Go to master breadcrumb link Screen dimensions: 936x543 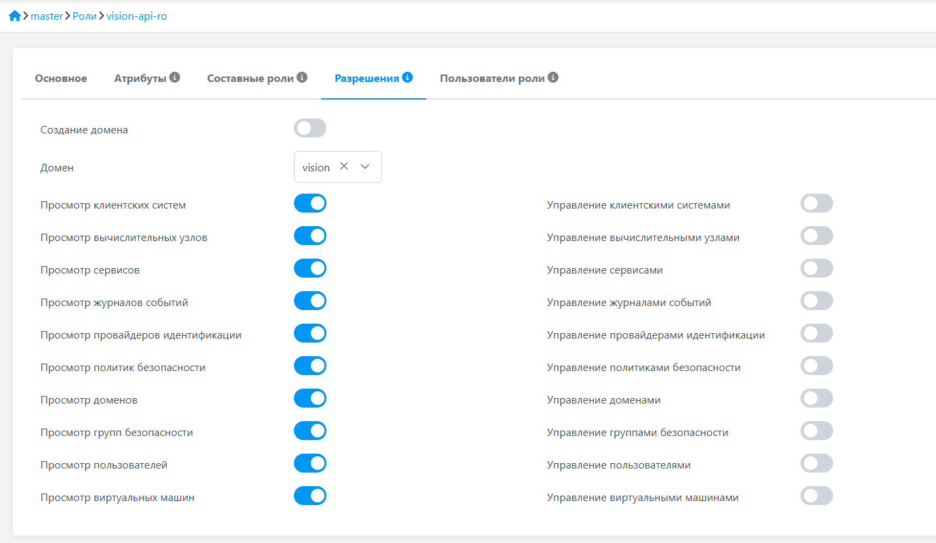[47, 16]
